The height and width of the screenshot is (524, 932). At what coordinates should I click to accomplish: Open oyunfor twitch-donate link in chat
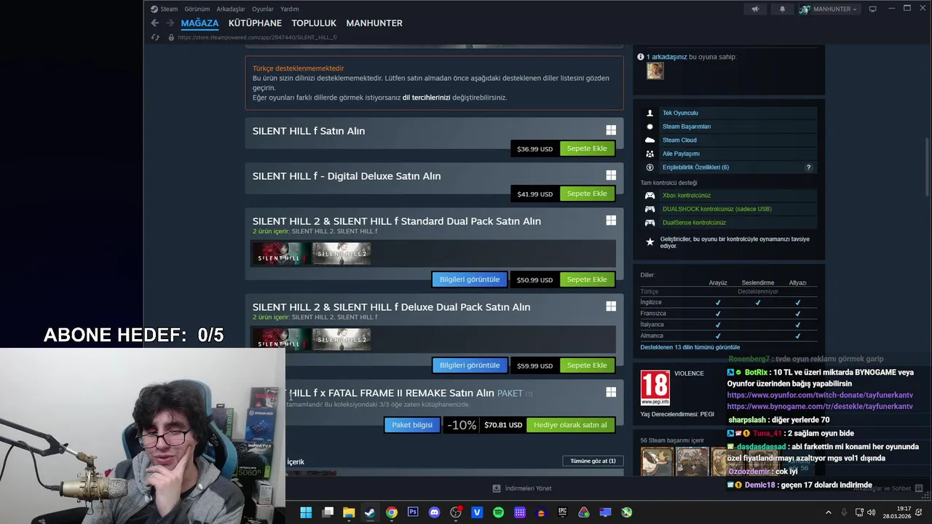click(820, 395)
